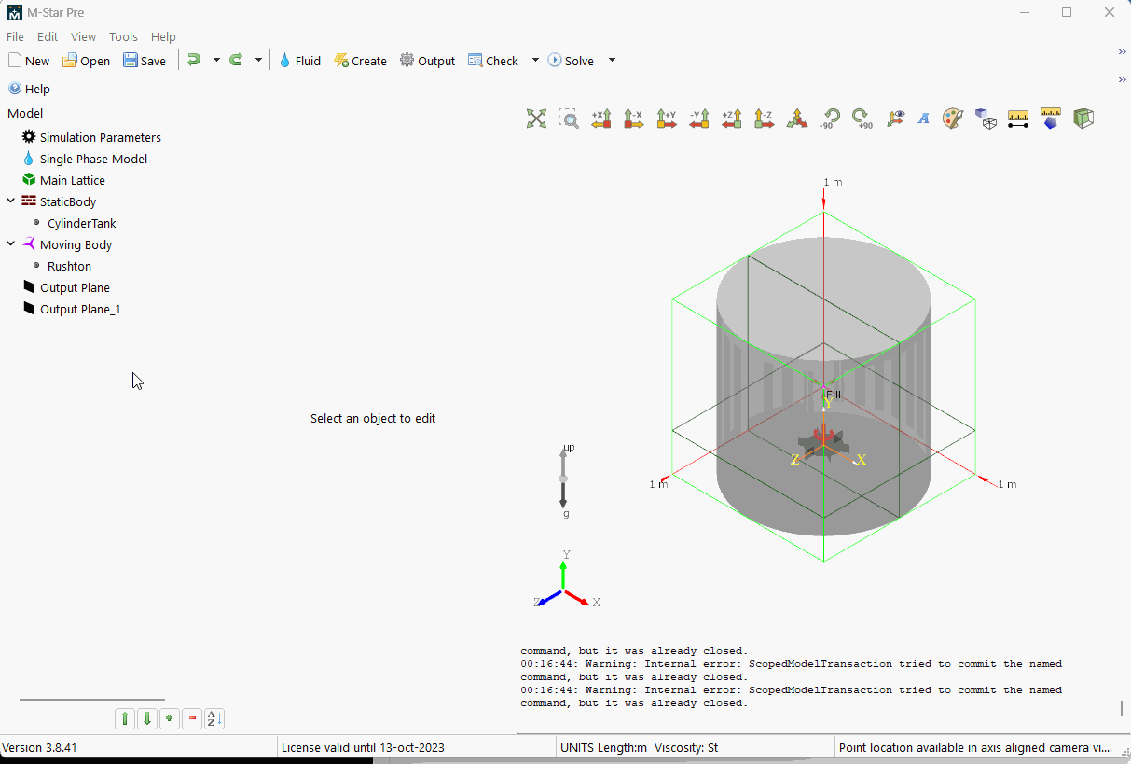Click the Create toolbar button
This screenshot has height=764, width=1131.
360,61
